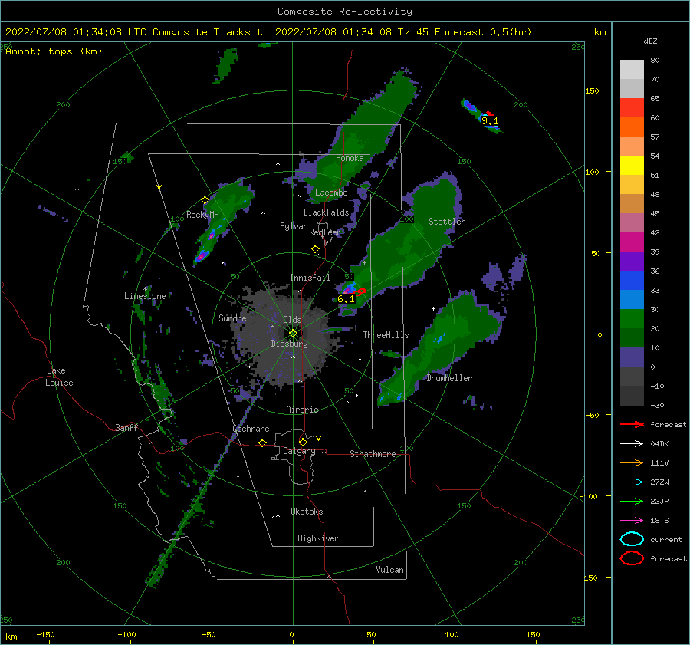
Task: Click the Blackfalds label on the map
Action: point(326,212)
